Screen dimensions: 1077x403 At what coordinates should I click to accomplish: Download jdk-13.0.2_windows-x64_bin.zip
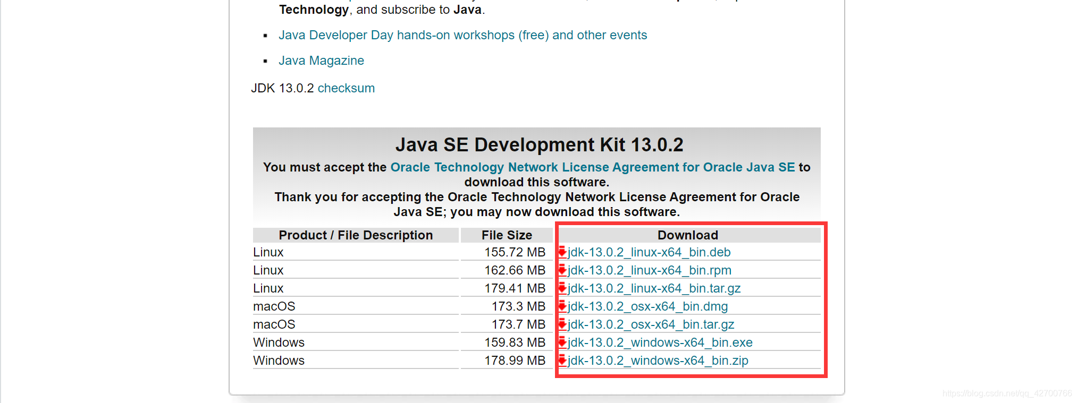(658, 361)
